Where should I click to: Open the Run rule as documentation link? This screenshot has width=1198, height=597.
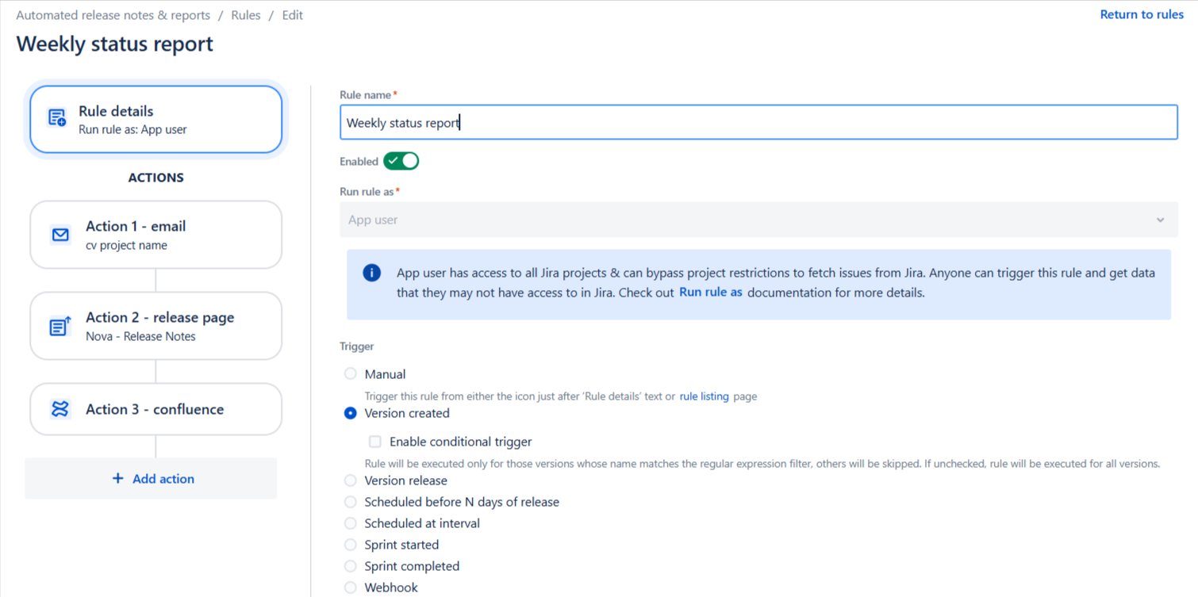click(711, 292)
